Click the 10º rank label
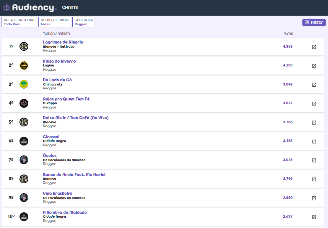Viewport: 328px width, 228px height. [11, 217]
